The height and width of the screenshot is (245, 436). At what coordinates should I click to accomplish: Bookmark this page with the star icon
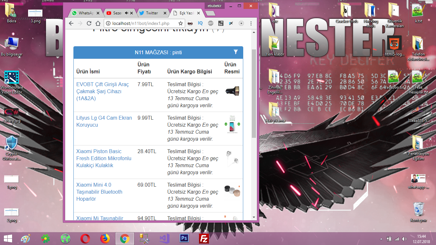181,23
